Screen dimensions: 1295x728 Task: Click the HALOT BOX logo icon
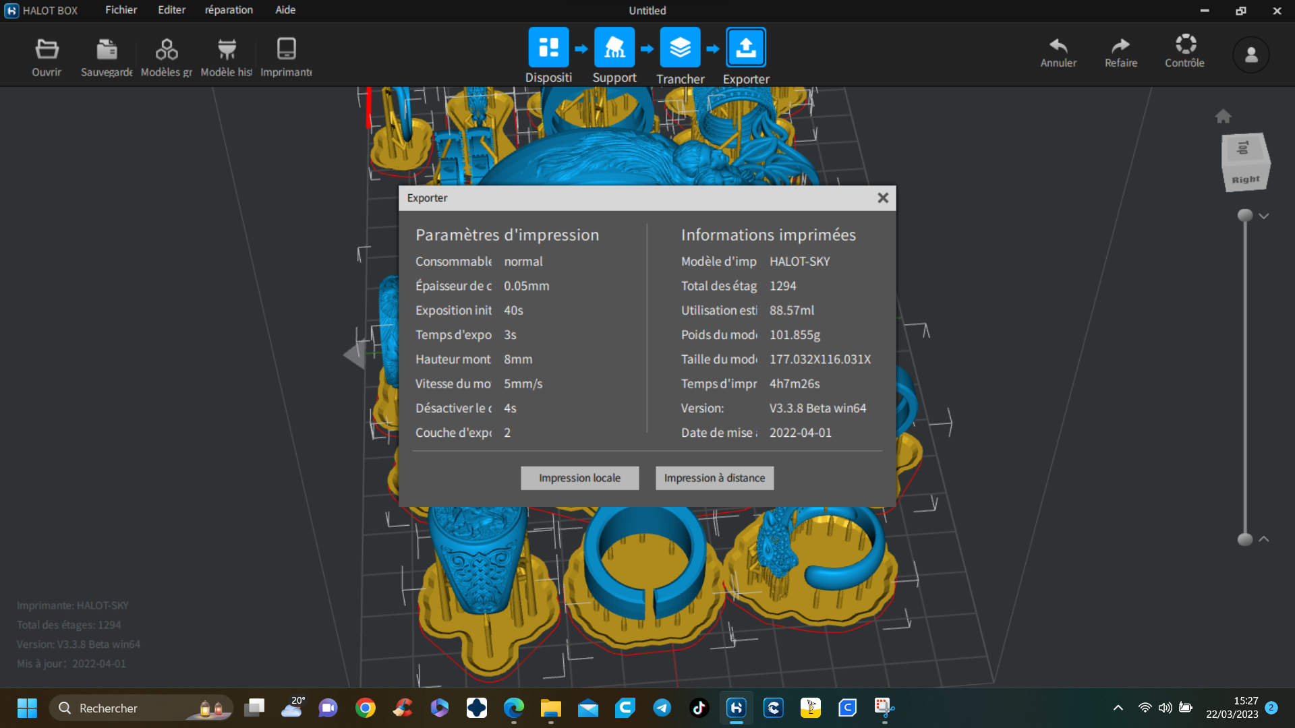(x=11, y=11)
